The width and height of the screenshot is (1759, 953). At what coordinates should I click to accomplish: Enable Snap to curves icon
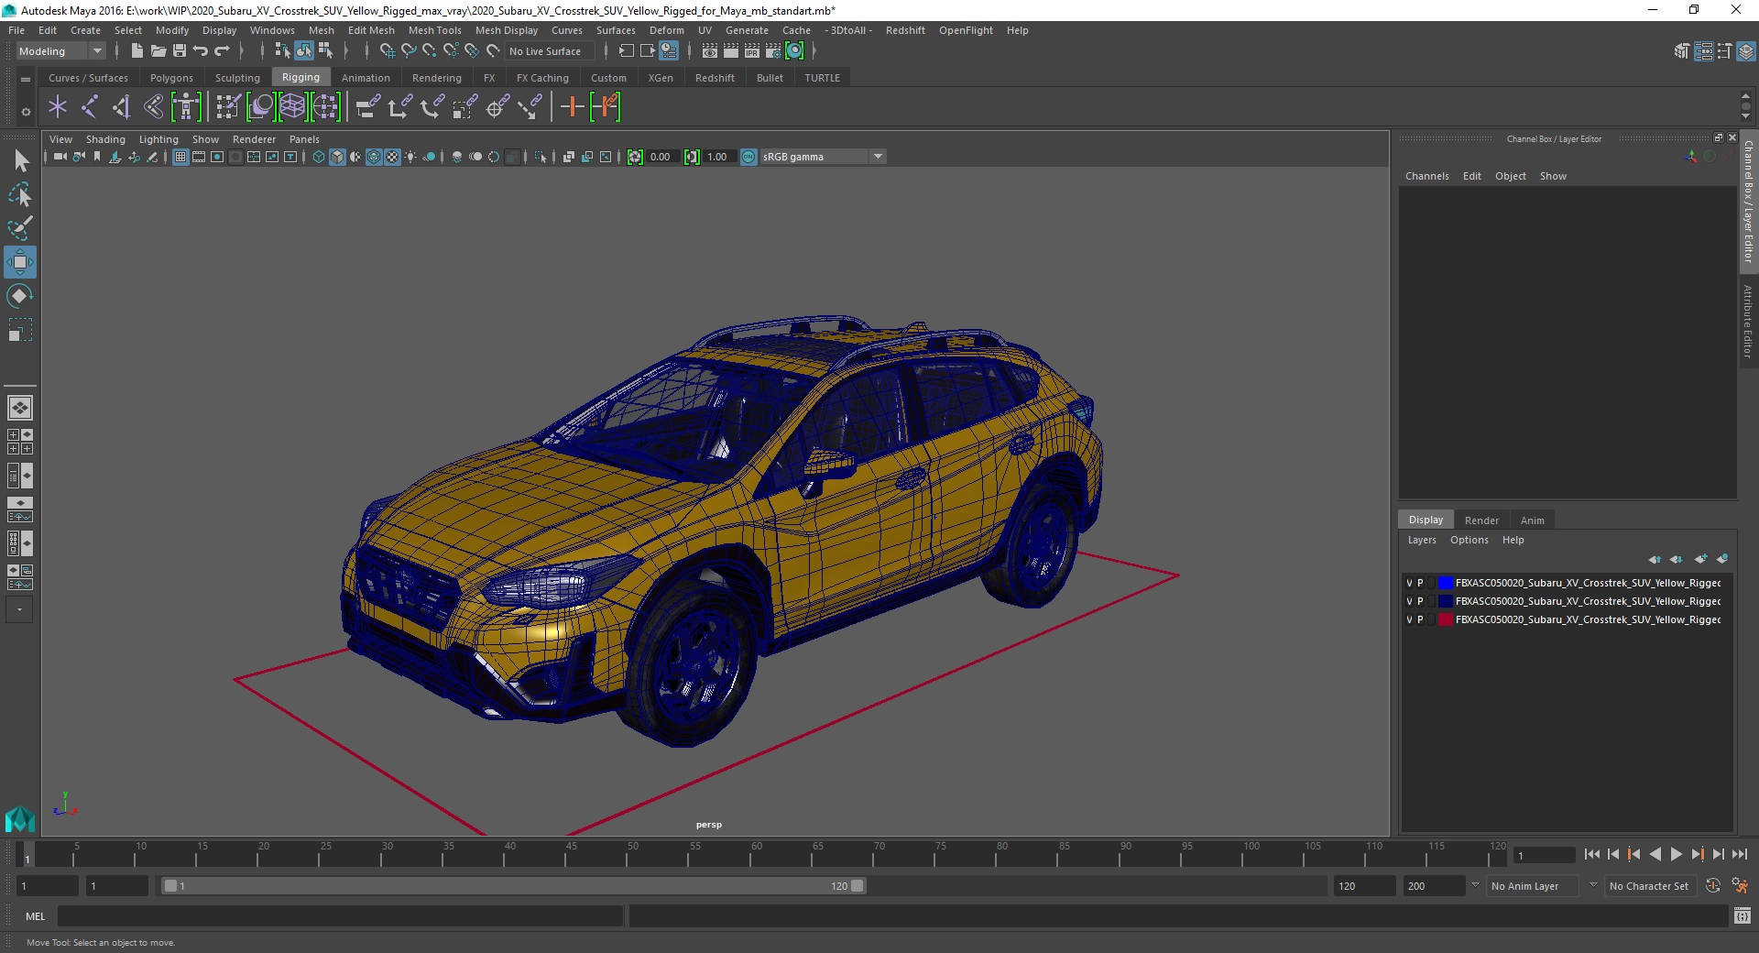pyautogui.click(x=409, y=51)
